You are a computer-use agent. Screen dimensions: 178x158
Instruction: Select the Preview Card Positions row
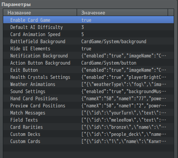pos(88,105)
